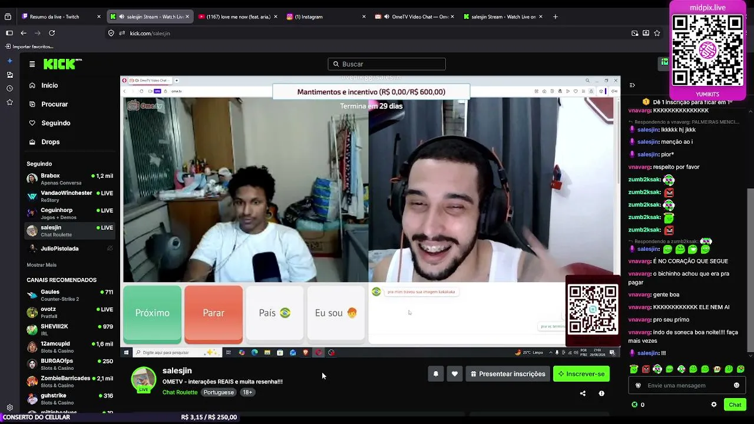This screenshot has height=424, width=754.
Task: Open chat identity shield icon
Action: [638, 385]
